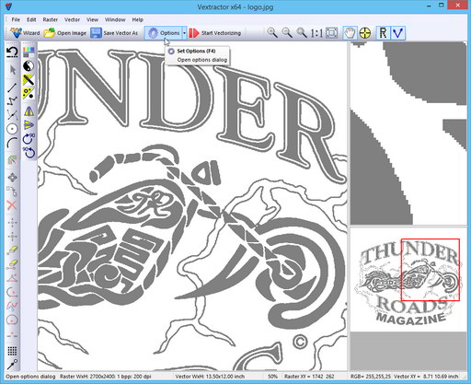The width and height of the screenshot is (471, 384).
Task: Click the yin-yang black and white icon
Action: click(29, 66)
